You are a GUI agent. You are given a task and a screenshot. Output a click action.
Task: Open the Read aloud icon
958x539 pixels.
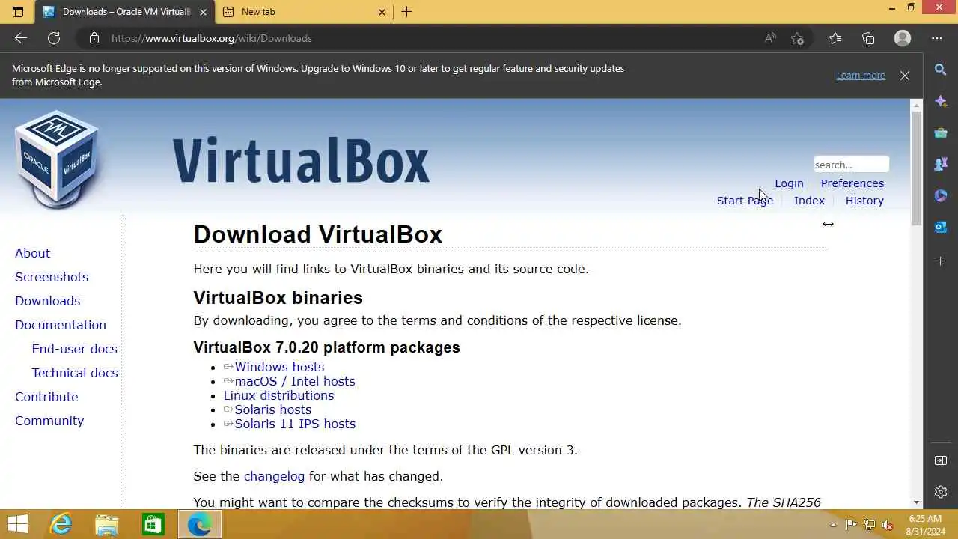coord(770,38)
